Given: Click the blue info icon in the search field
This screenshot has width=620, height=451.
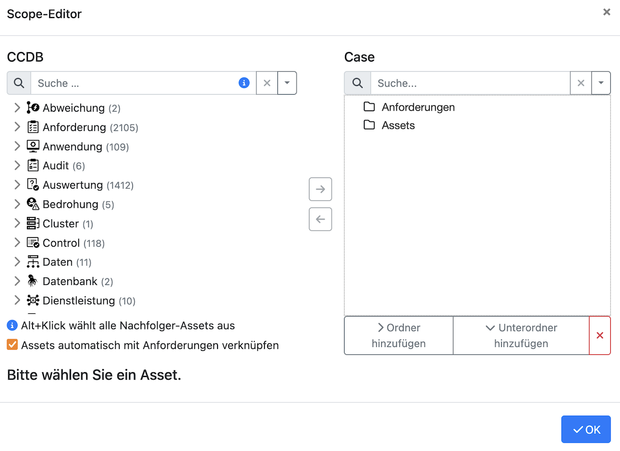Looking at the screenshot, I should click(244, 83).
